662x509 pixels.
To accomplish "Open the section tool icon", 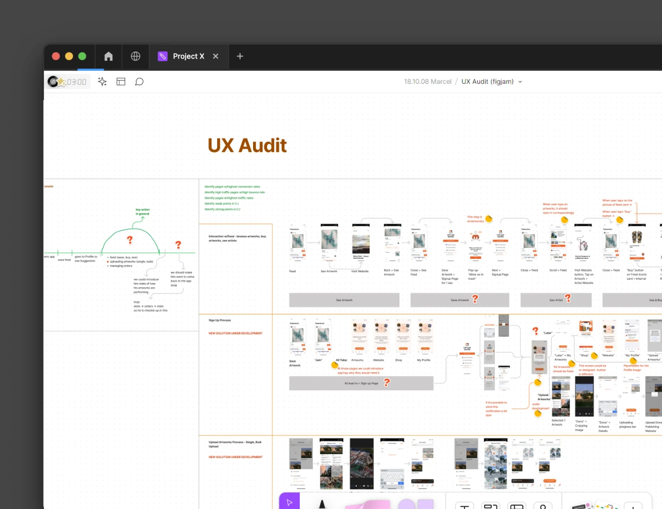I will 491,506.
